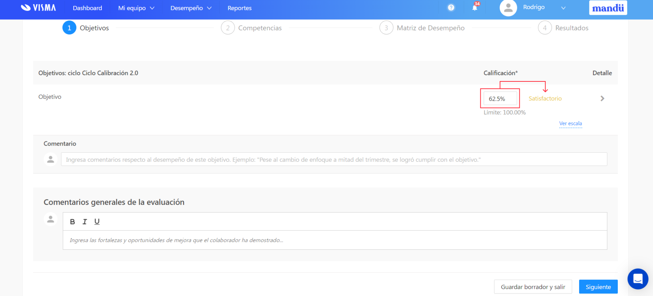Image resolution: width=653 pixels, height=296 pixels.
Task: Select step 1 Objetivos
Action: 86,28
